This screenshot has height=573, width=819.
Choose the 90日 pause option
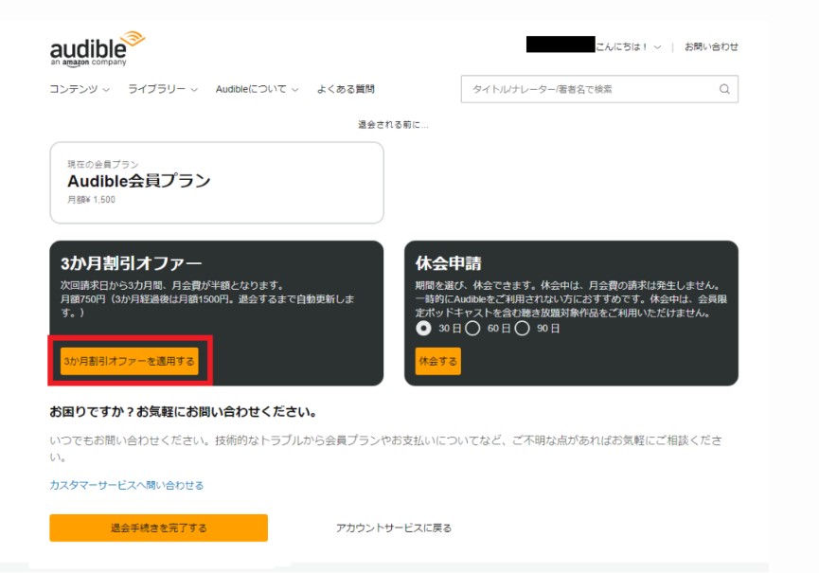coord(522,329)
